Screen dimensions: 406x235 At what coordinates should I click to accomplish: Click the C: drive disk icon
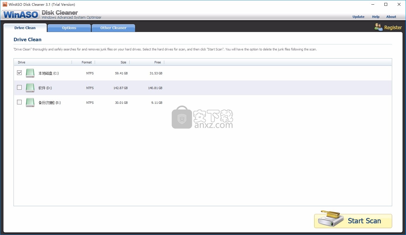click(x=30, y=73)
